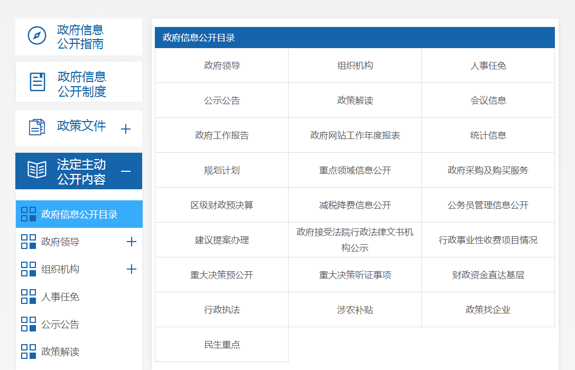Expand the 组织机构 submenu in sidebar
This screenshot has width=575, height=370.
click(132, 270)
